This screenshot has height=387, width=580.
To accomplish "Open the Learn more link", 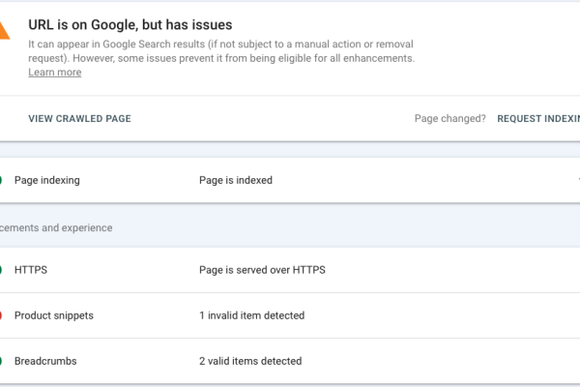I will coord(55,73).
